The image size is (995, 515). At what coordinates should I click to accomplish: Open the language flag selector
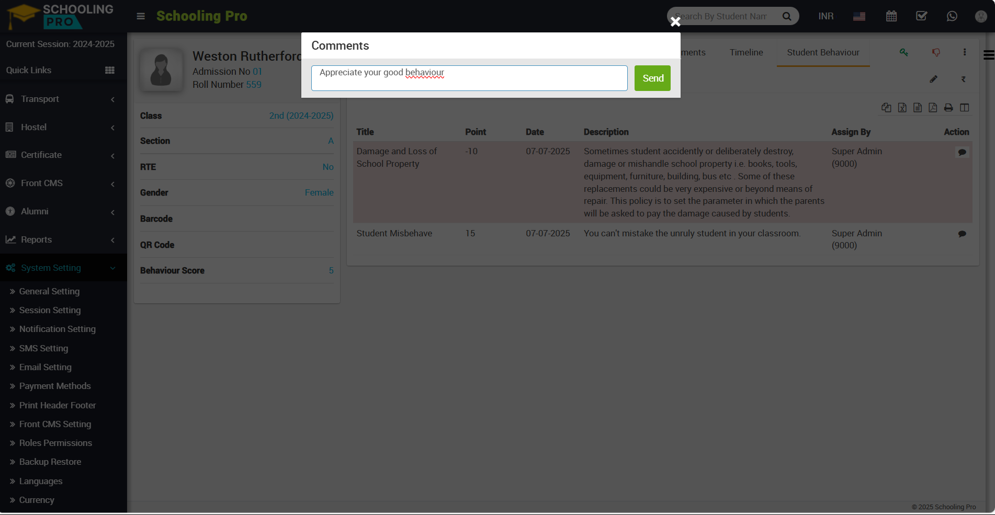tap(859, 16)
